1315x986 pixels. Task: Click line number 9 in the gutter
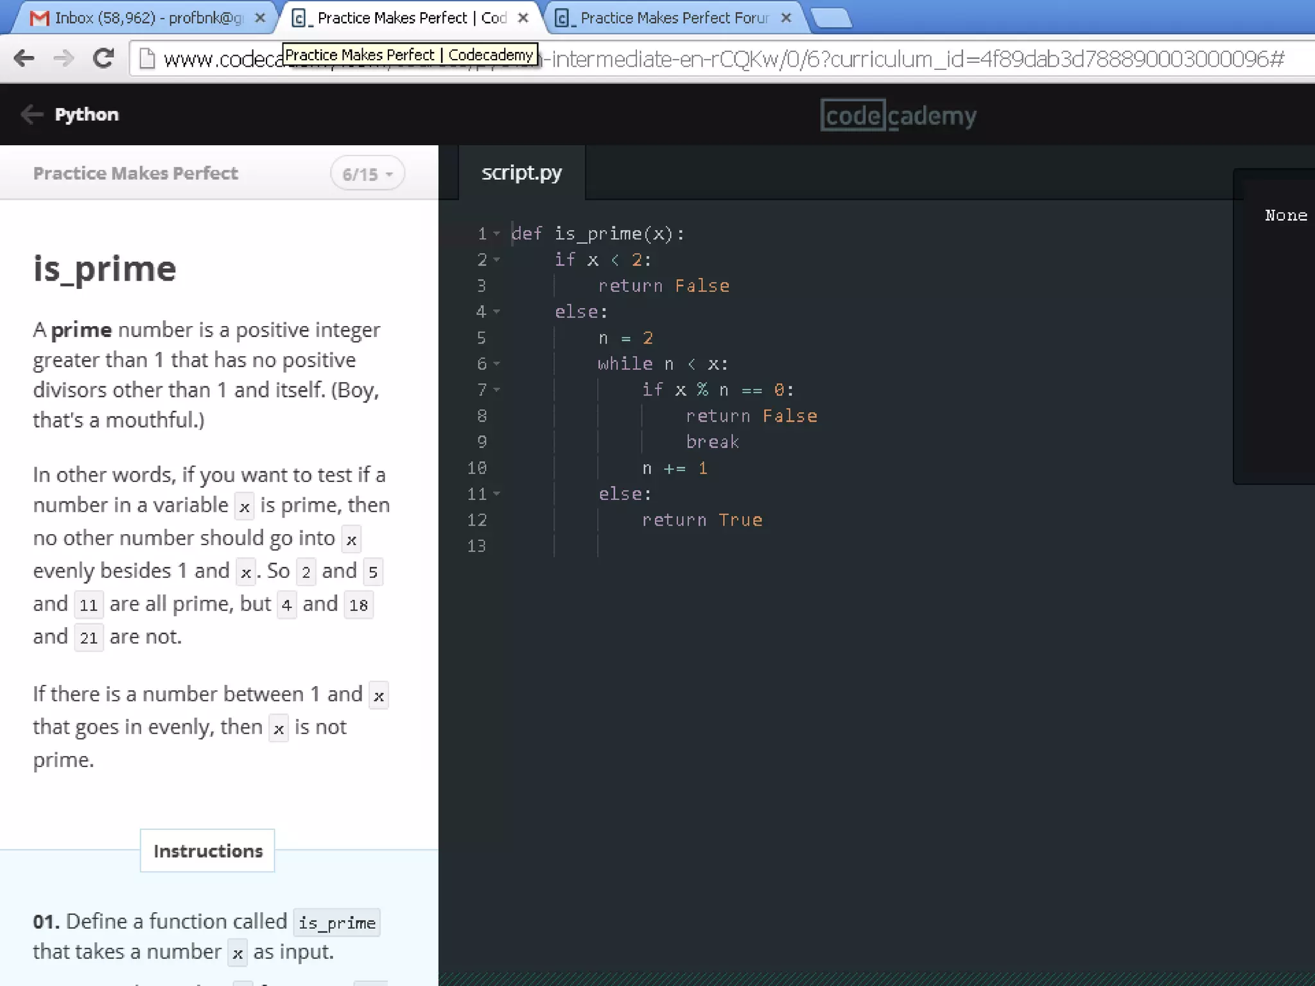[482, 442]
